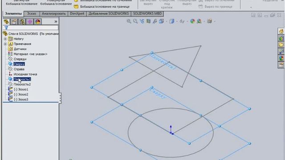Viewport: 285px width, 160px height.
Task: Switch to the DimXpertManager tab icon
Action: [30, 22]
